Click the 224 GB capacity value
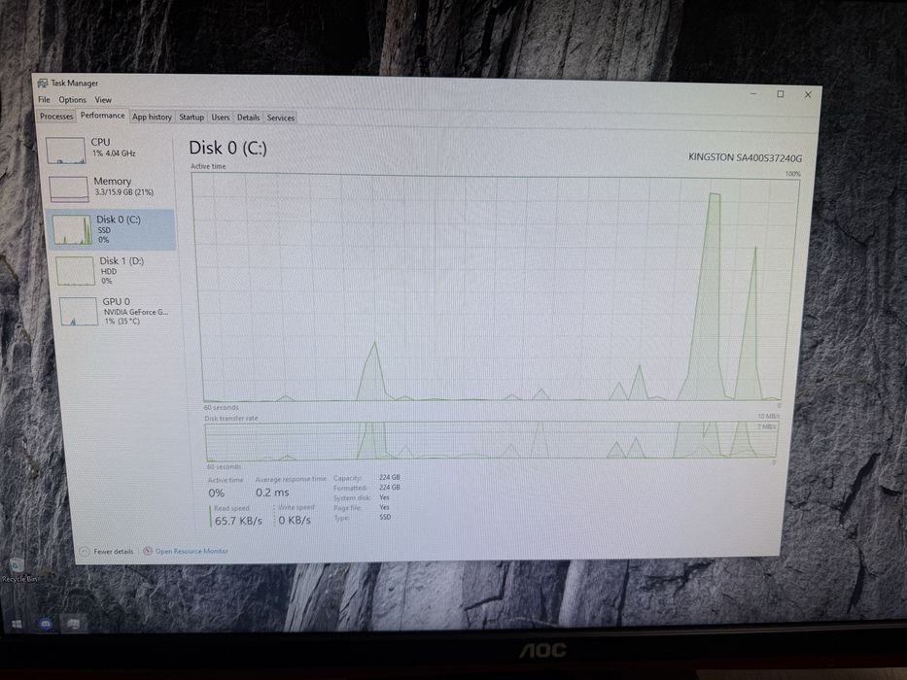 point(389,478)
